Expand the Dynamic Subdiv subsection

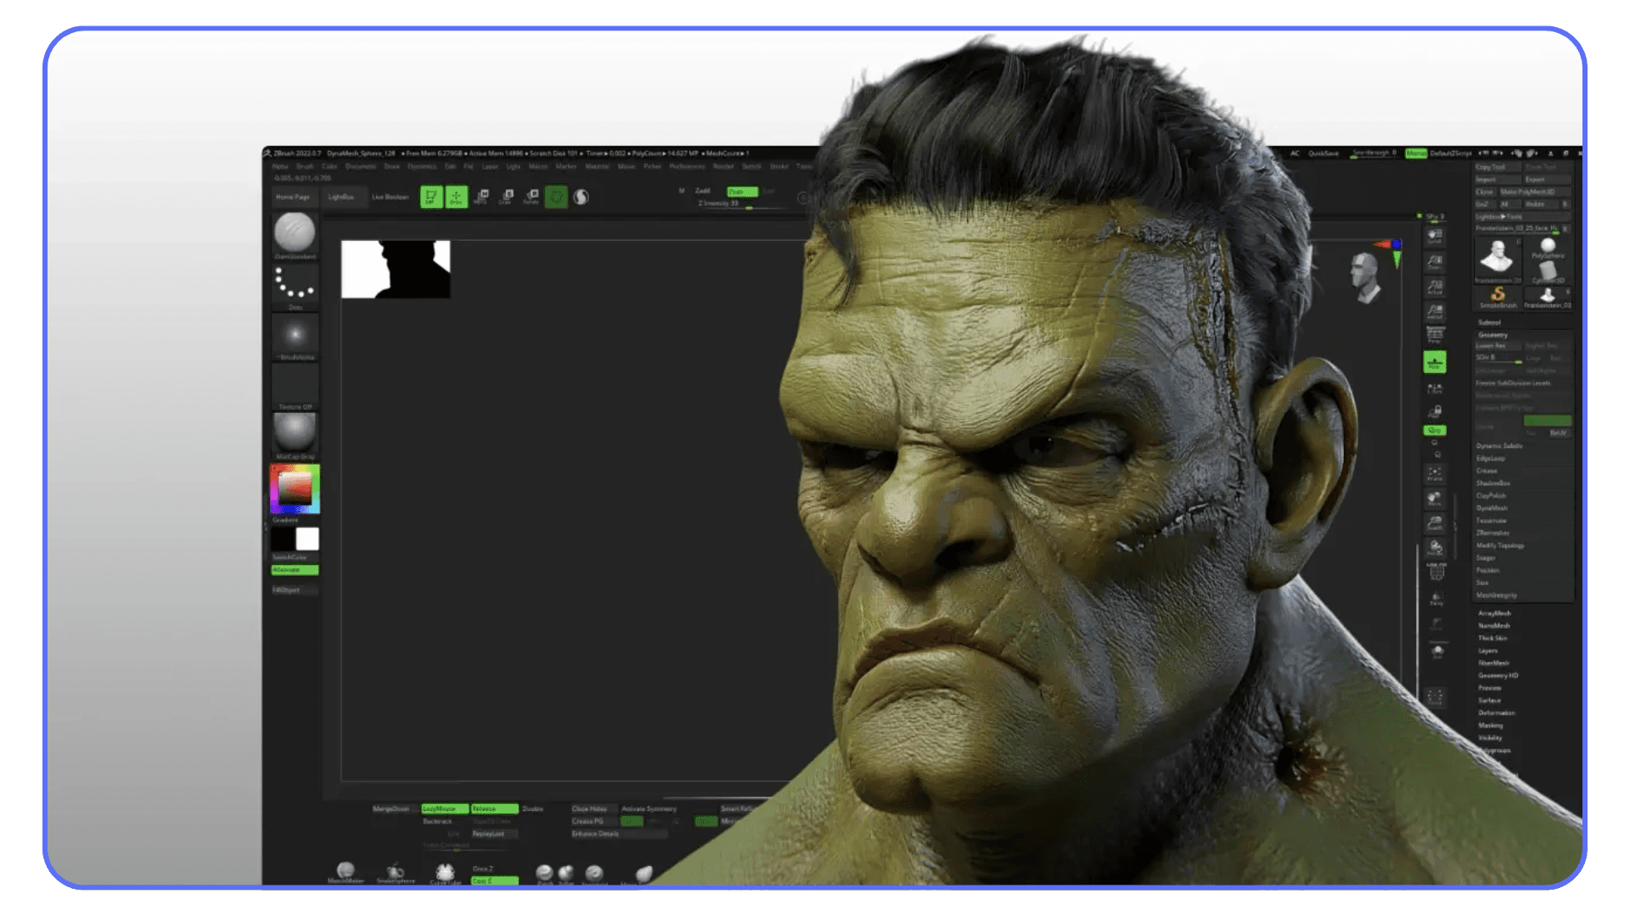coord(1498,446)
